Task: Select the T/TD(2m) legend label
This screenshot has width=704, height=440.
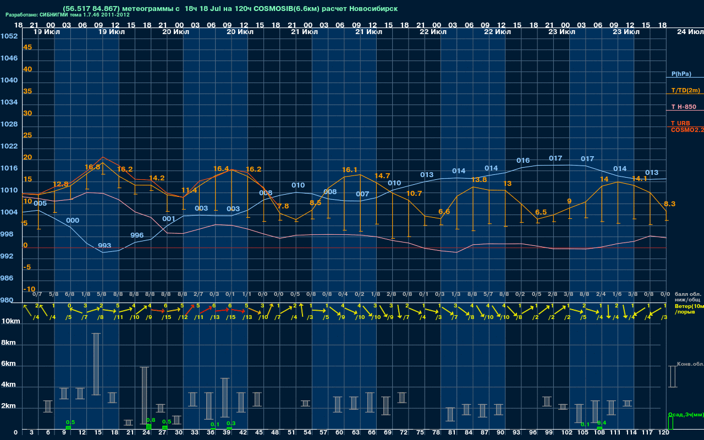Action: [685, 90]
